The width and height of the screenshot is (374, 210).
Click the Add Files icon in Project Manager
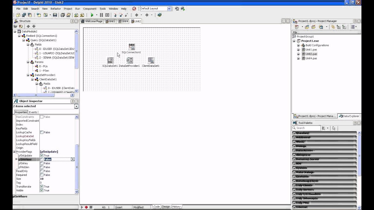pyautogui.click(x=307, y=27)
